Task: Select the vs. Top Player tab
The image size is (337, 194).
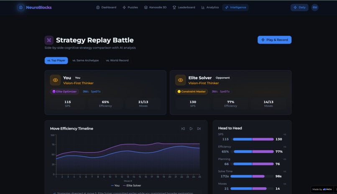Action: click(56, 61)
